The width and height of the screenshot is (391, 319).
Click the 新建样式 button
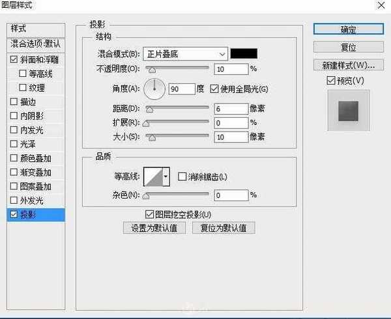coord(348,66)
